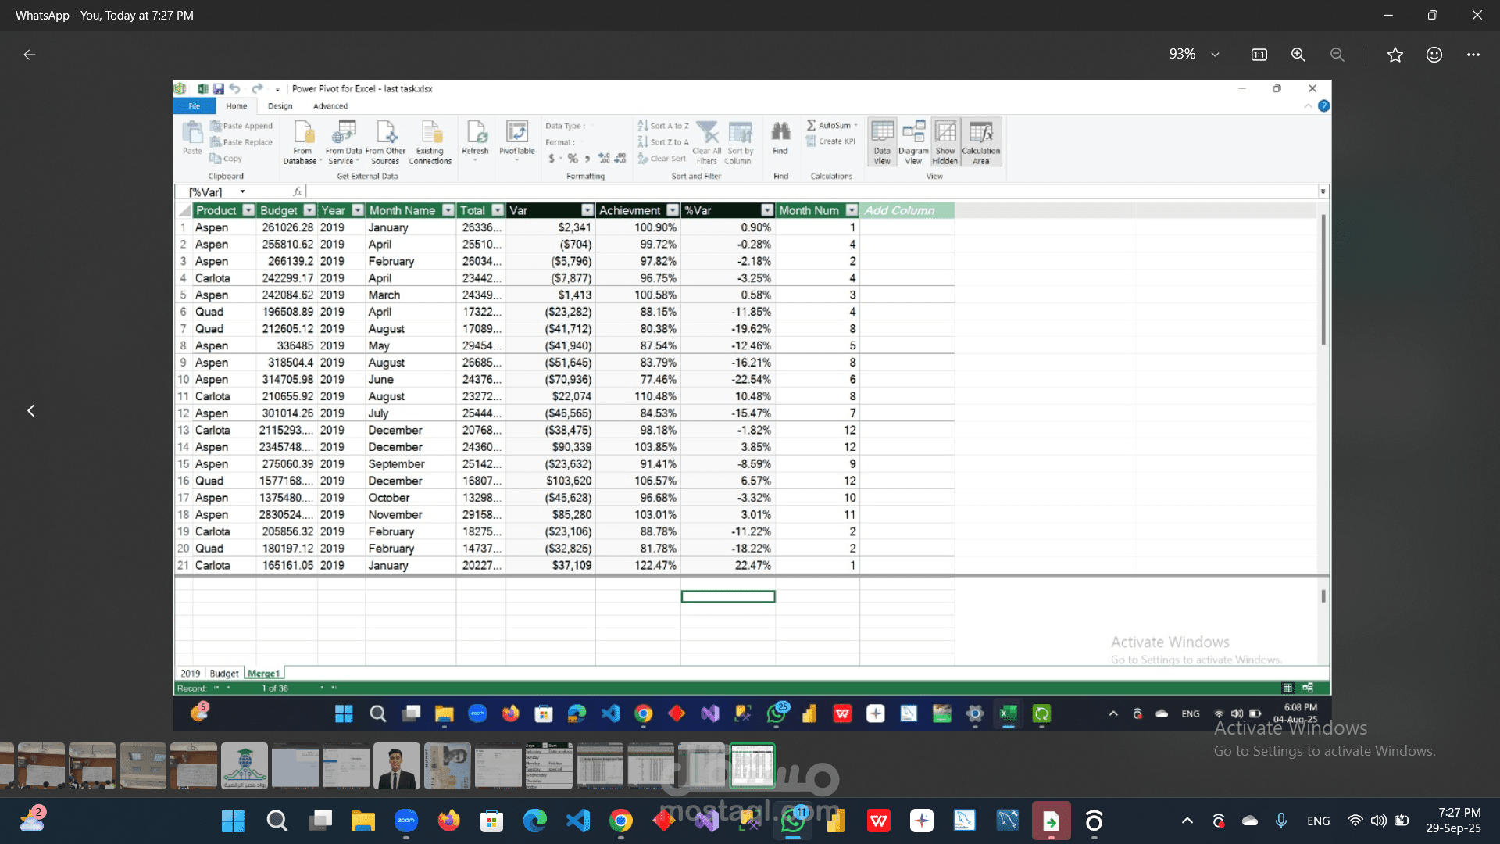Toggle the microphone icon in system tray
Image resolution: width=1500 pixels, height=844 pixels.
1281,821
